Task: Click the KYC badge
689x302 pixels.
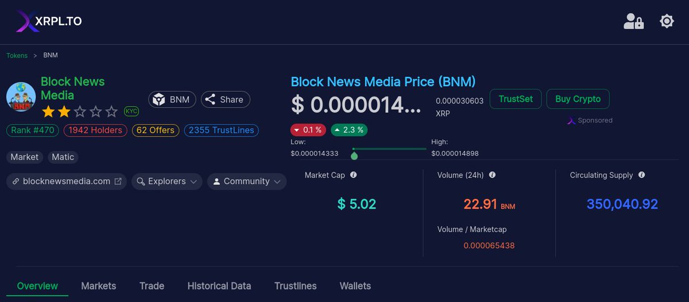Action: 131,111
